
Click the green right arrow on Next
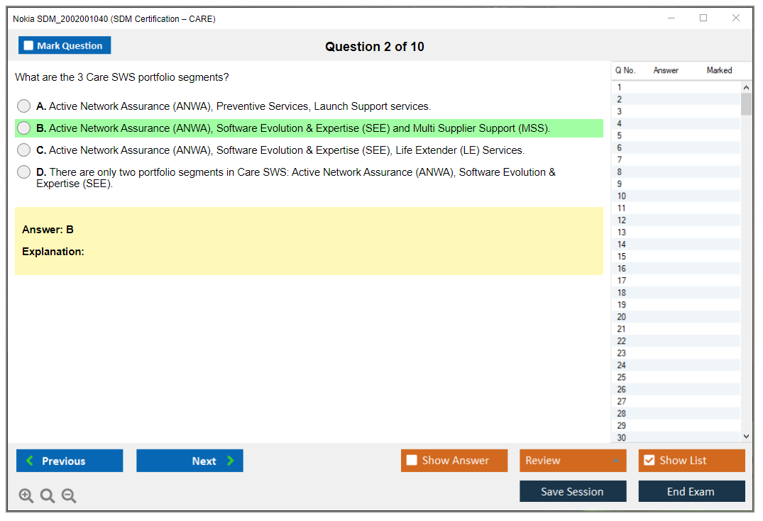[231, 461]
